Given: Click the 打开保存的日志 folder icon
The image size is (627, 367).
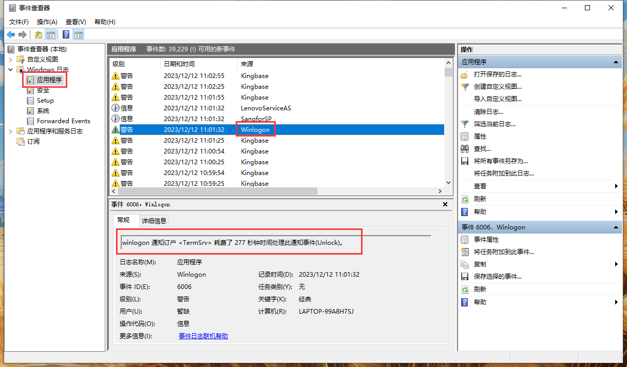Looking at the screenshot, I should [x=465, y=74].
